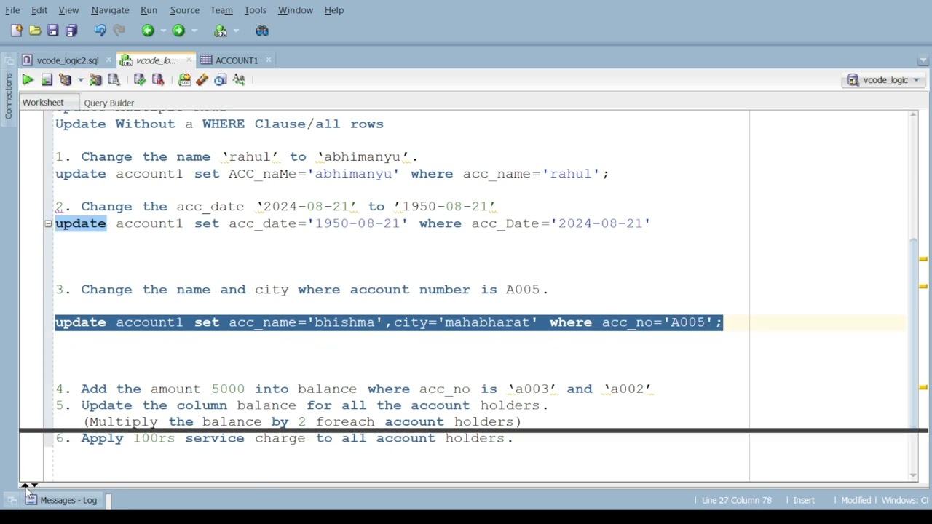
Task: Show the Explain Plan
Action: pyautogui.click(x=65, y=80)
